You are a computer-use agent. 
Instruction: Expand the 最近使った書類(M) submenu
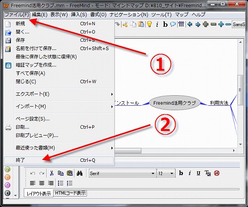pos(59,148)
